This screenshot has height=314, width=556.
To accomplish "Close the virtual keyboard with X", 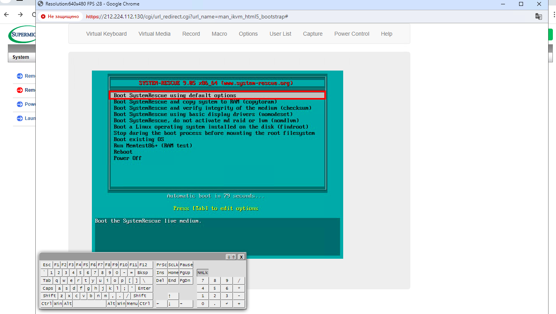I will coord(241,257).
